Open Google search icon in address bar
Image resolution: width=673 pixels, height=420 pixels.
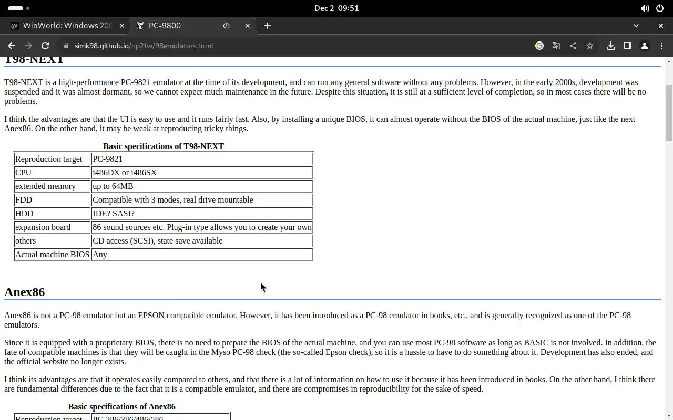(x=539, y=46)
